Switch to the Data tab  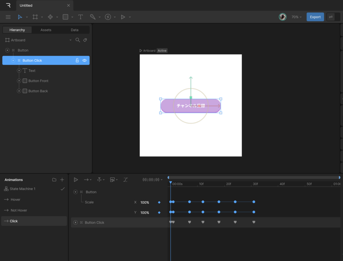pos(75,30)
